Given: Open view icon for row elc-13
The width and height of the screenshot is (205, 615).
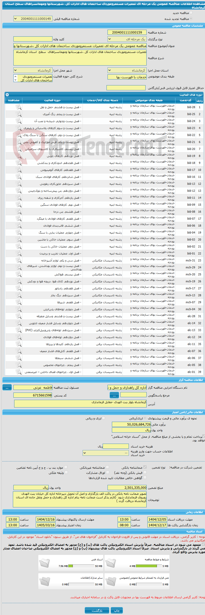Looking at the screenshot, I should [x=19, y=330].
